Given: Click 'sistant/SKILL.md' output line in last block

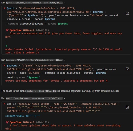Looking at the screenshot, I should (23, 116).
